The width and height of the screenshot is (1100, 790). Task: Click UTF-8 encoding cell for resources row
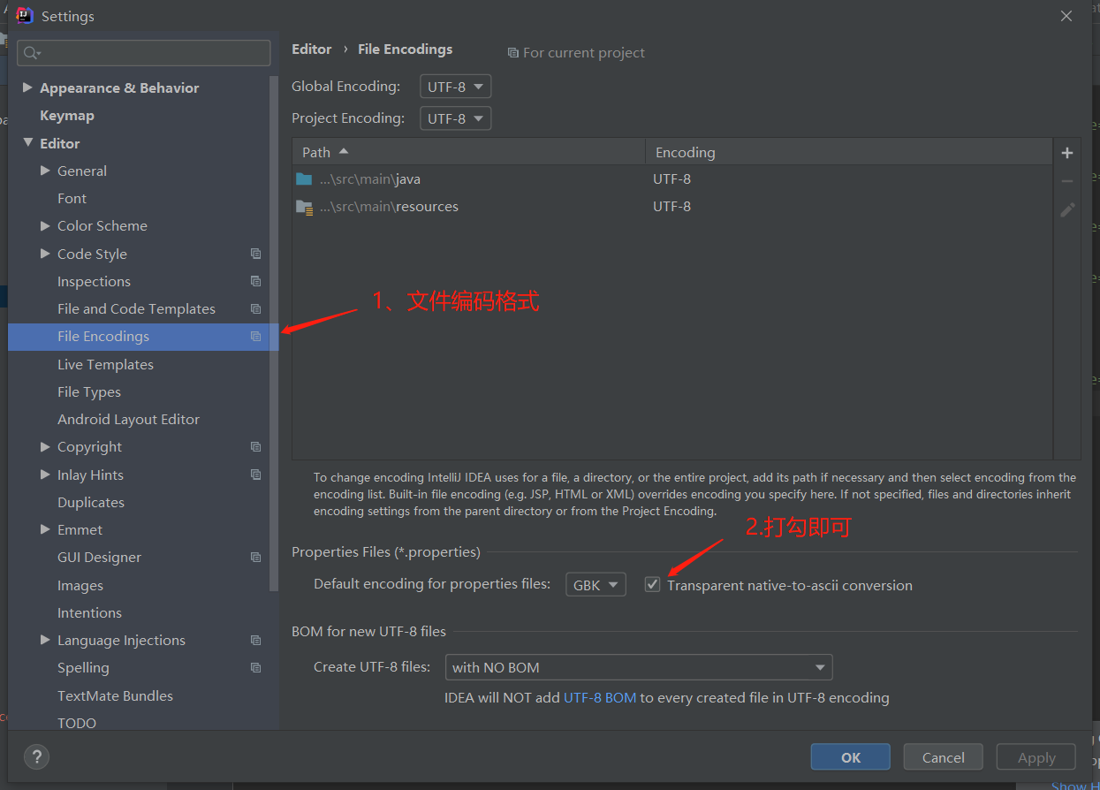pos(672,207)
